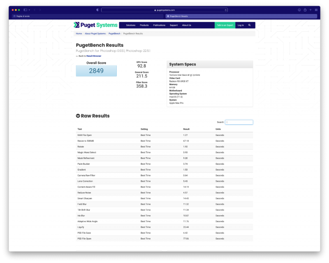Screen dimensions: 329x263
Task: Click the Apple Mac Pro system text
Action: click(176, 103)
